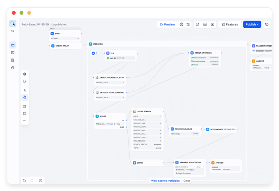Click the magnifier search icon in sidebar

13,23
